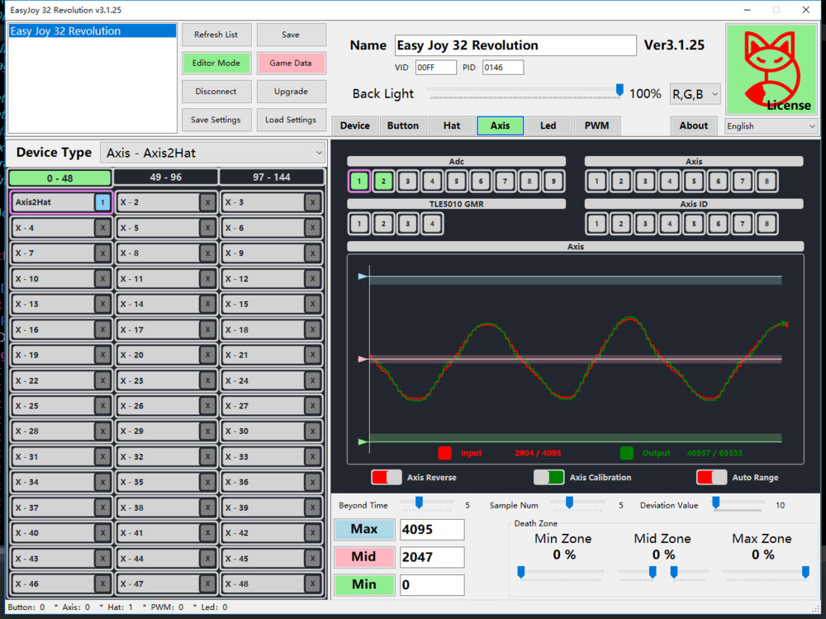Image resolution: width=826 pixels, height=619 pixels.
Task: Select Adc channel 3 button
Action: (407, 181)
